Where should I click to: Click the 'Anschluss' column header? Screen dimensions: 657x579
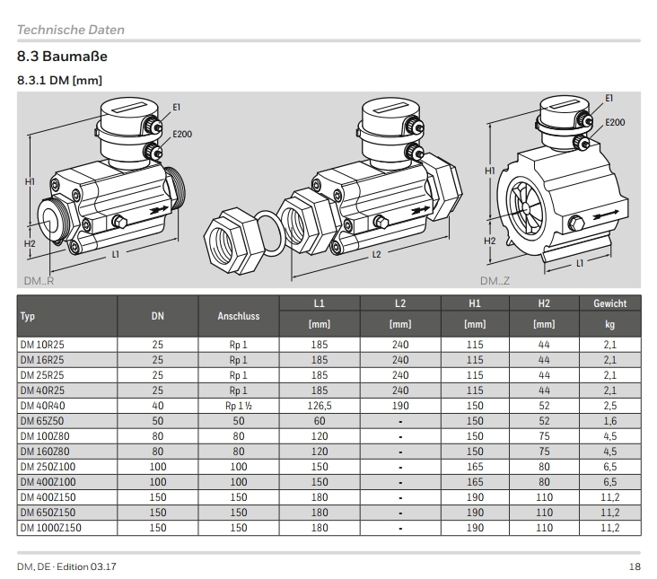239,316
